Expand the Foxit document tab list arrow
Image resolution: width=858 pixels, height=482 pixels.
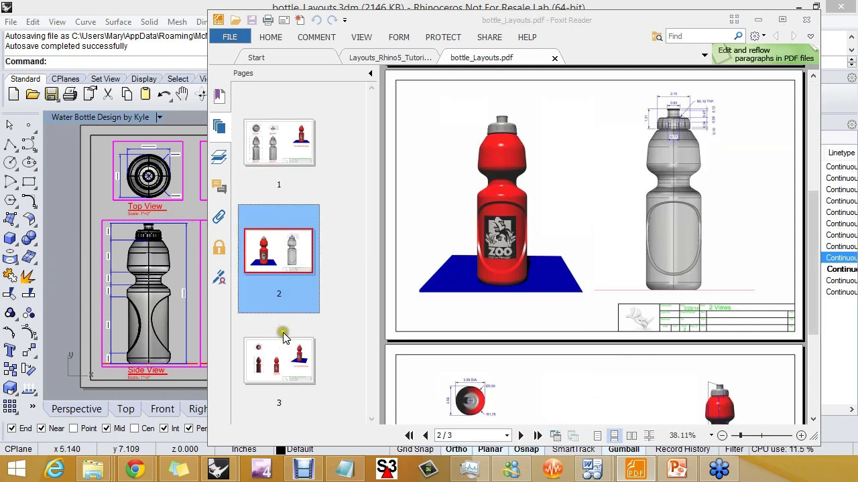pyautogui.click(x=704, y=55)
